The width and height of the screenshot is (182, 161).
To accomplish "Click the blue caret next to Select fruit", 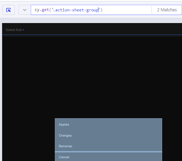I will point(23,30).
